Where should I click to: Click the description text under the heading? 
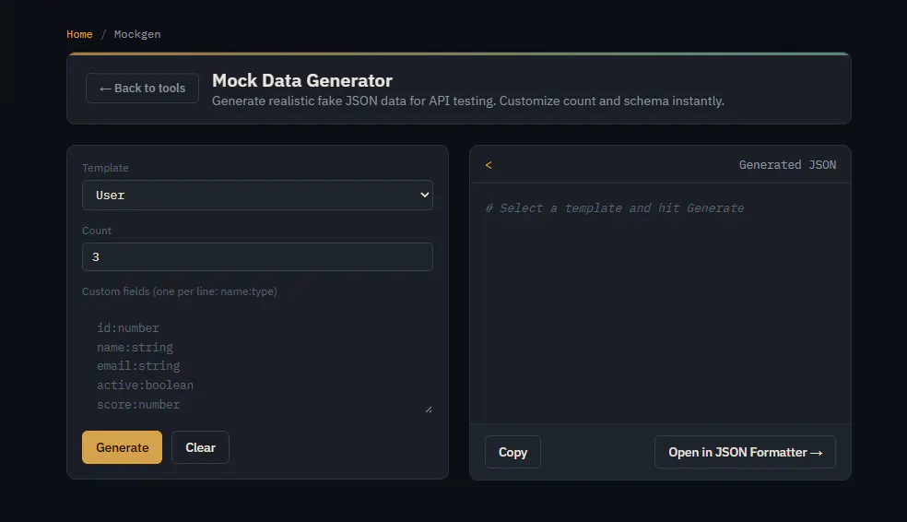point(468,101)
